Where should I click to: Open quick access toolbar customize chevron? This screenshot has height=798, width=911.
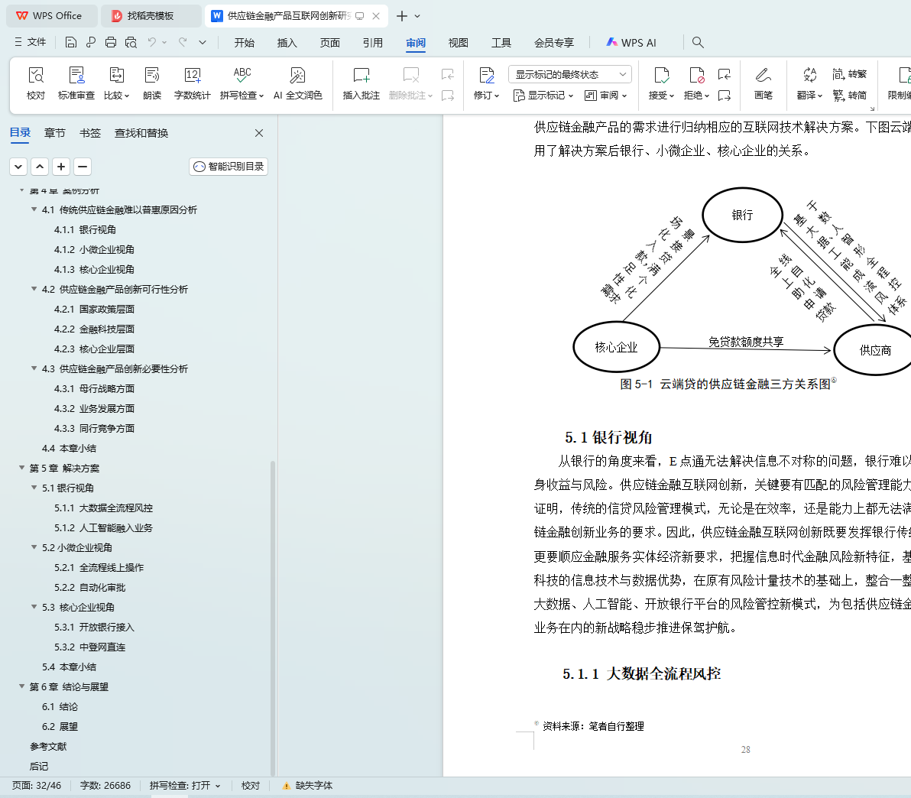coord(203,42)
